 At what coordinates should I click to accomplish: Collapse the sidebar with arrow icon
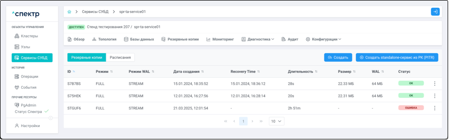(51, 118)
